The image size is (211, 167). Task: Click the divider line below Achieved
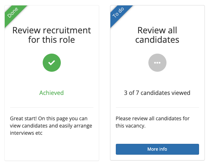(x=52, y=108)
